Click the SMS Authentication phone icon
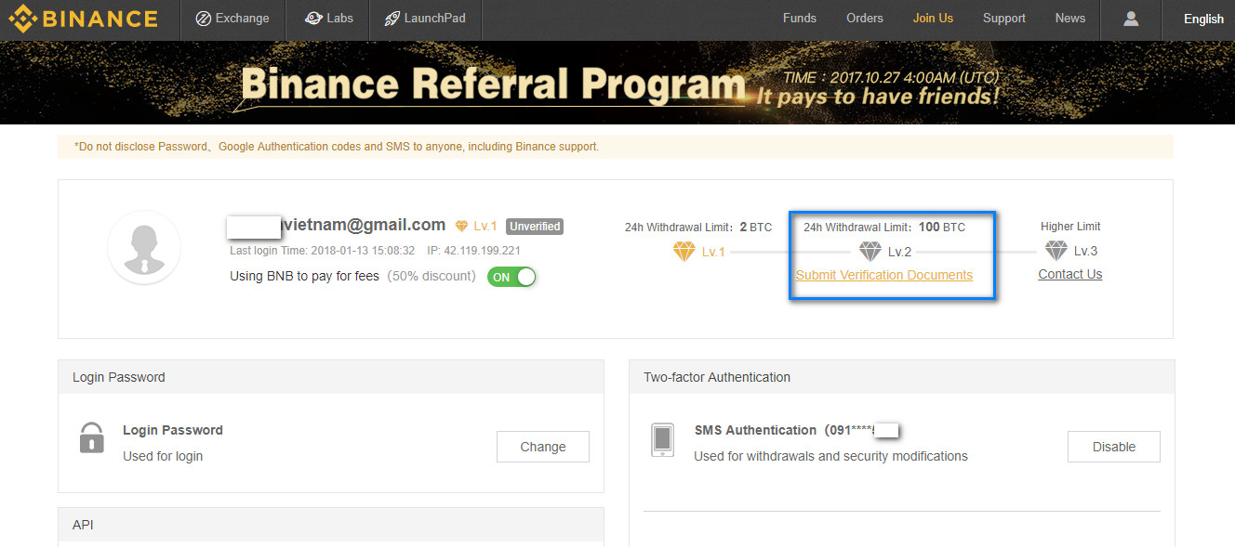 click(662, 440)
